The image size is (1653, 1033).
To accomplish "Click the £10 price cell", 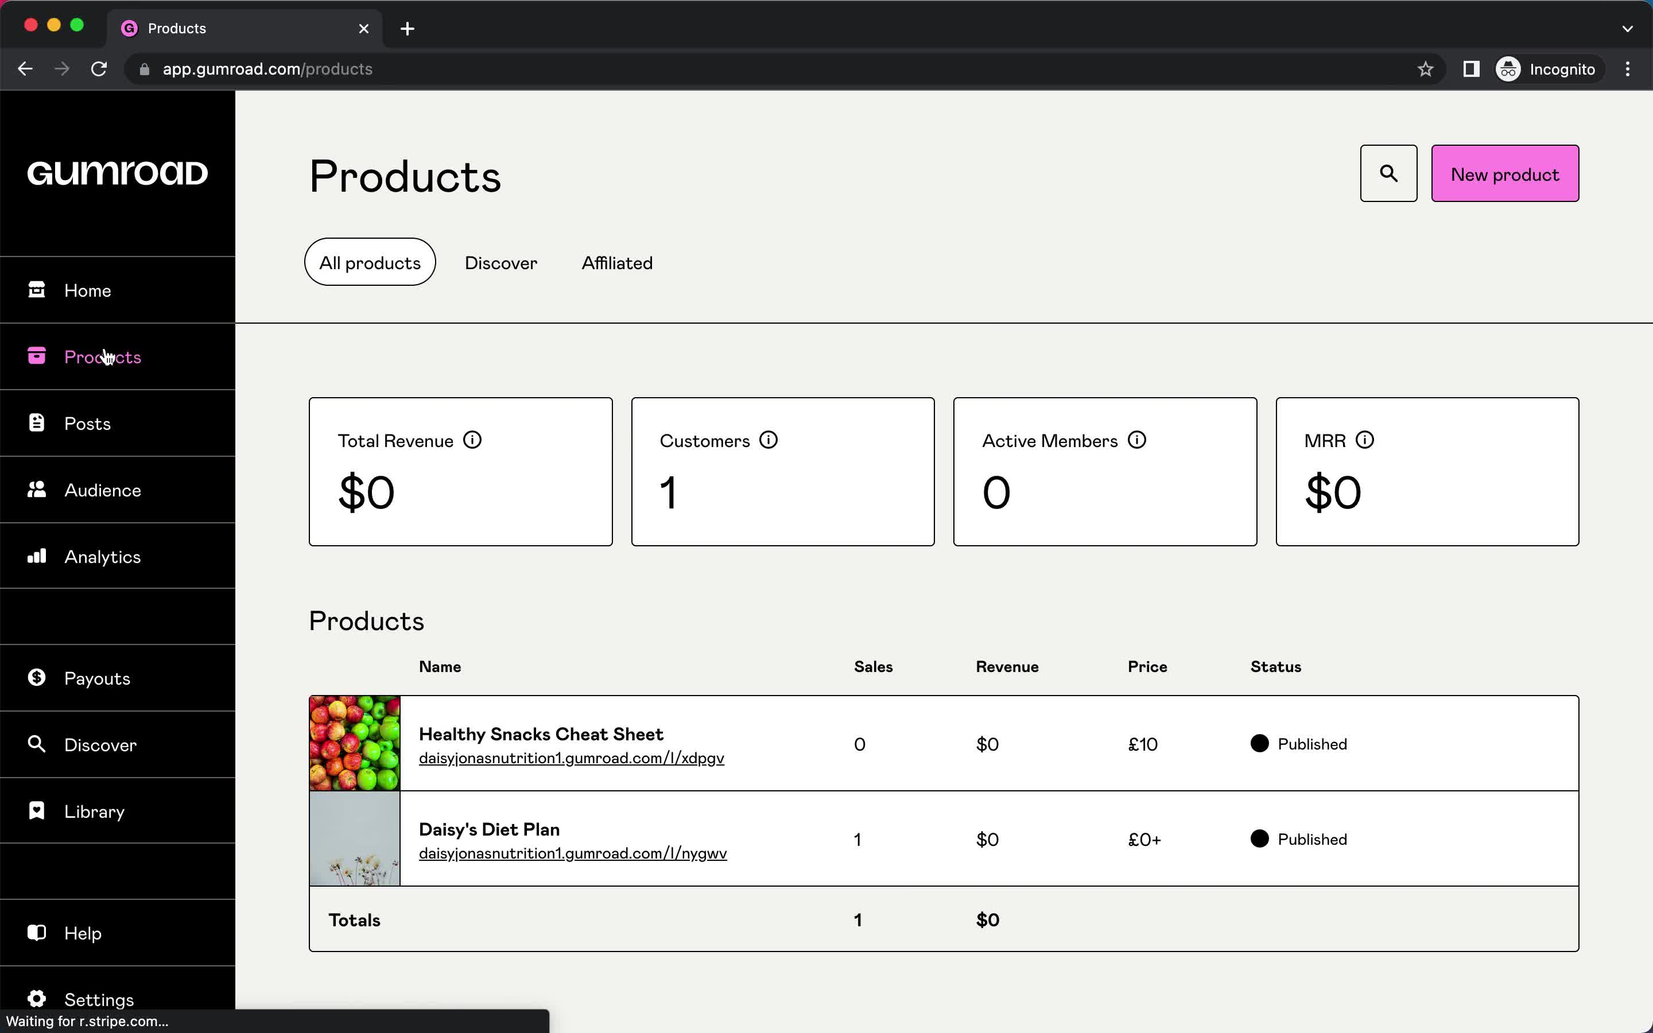I will (x=1143, y=744).
